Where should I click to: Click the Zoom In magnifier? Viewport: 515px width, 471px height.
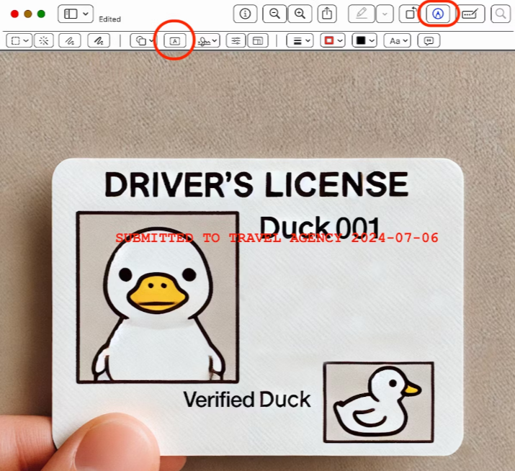[300, 14]
